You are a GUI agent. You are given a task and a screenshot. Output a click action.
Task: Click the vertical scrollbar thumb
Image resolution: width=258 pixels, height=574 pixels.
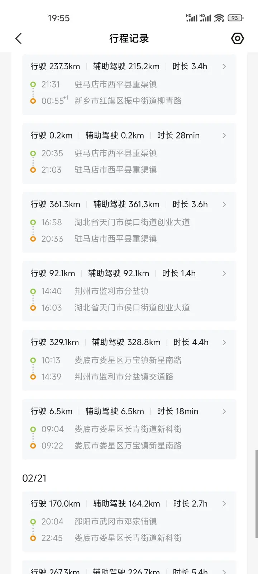tap(256, 493)
